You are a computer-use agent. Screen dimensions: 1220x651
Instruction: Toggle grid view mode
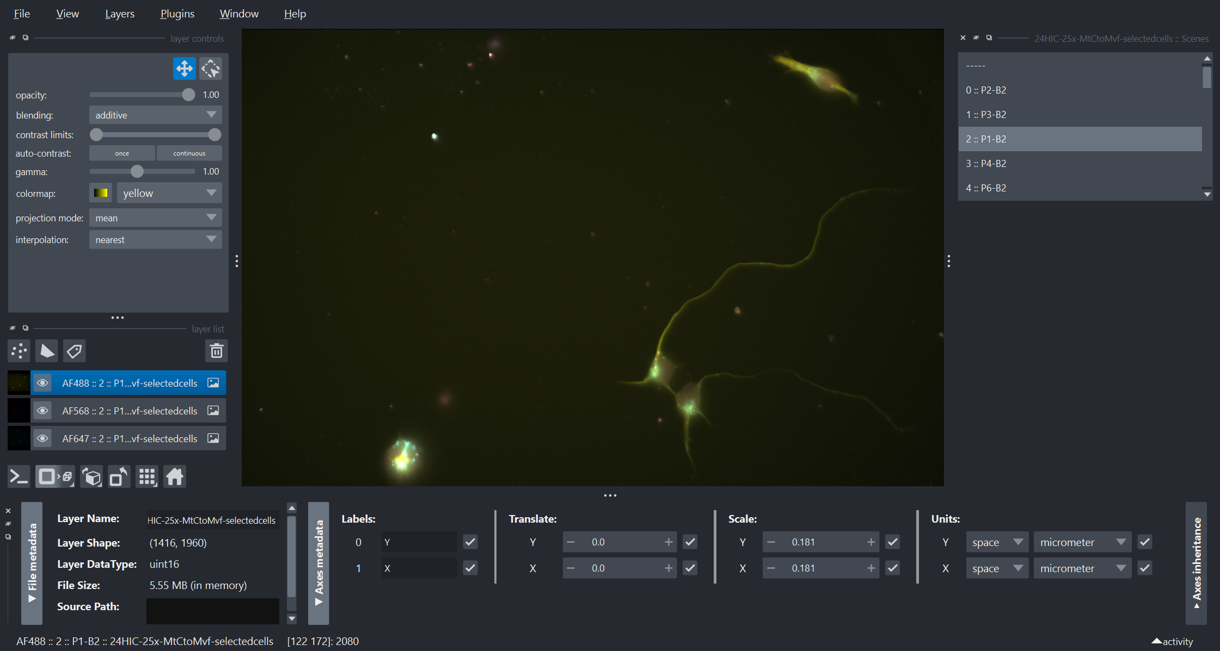click(147, 477)
